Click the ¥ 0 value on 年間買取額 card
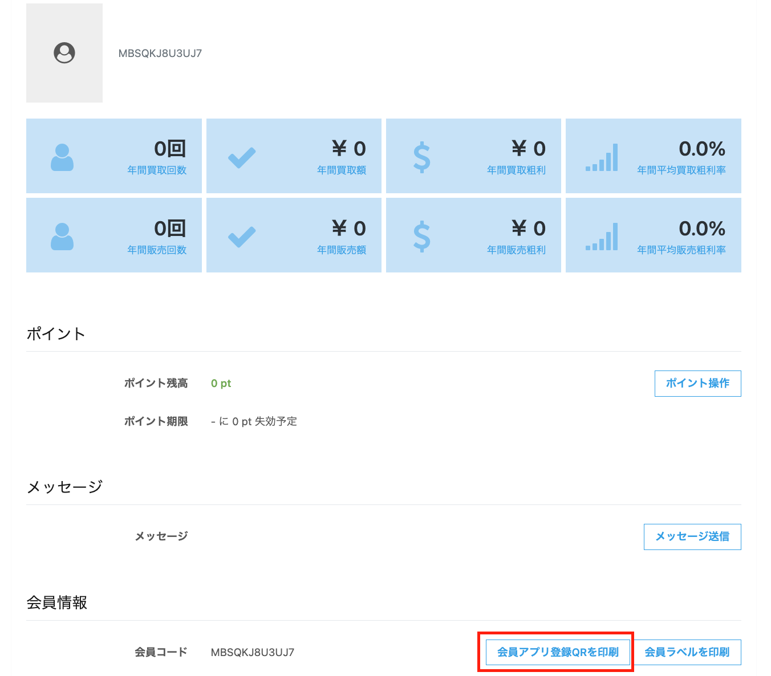Image resolution: width=771 pixels, height=676 pixels. (x=349, y=149)
